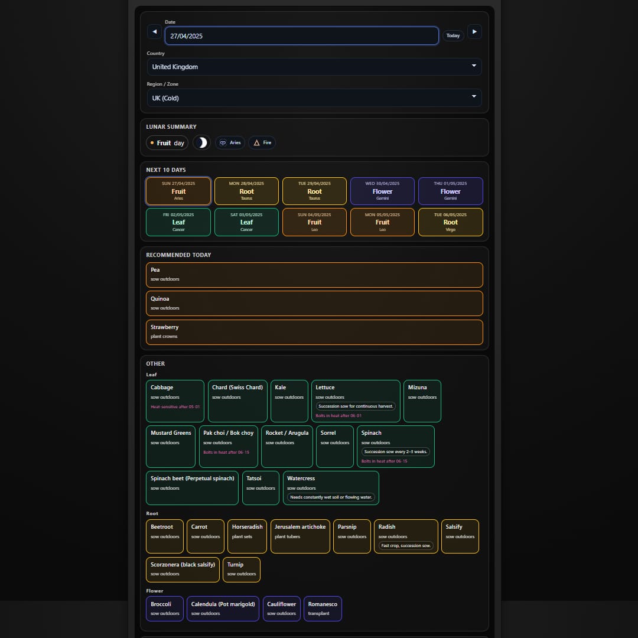Click the Fire element badge
Screen dimensions: 638x638
tap(262, 143)
